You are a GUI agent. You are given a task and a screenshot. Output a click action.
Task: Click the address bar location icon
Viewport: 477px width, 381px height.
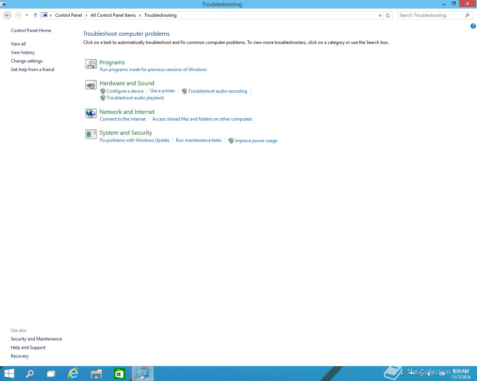[45, 15]
